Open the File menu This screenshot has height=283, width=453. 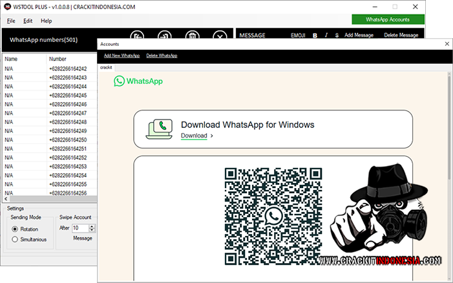click(12, 21)
